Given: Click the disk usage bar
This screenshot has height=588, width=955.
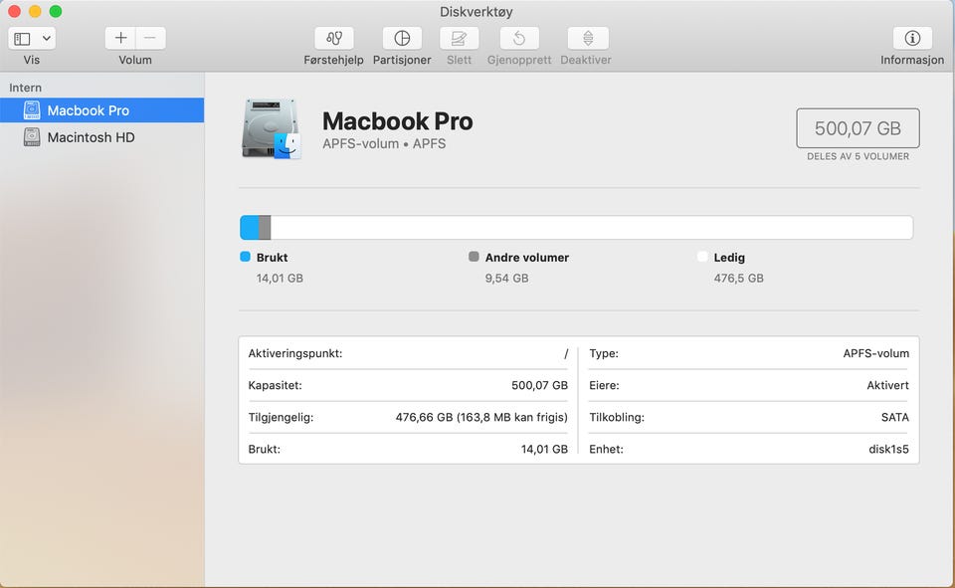Looking at the screenshot, I should click(576, 228).
